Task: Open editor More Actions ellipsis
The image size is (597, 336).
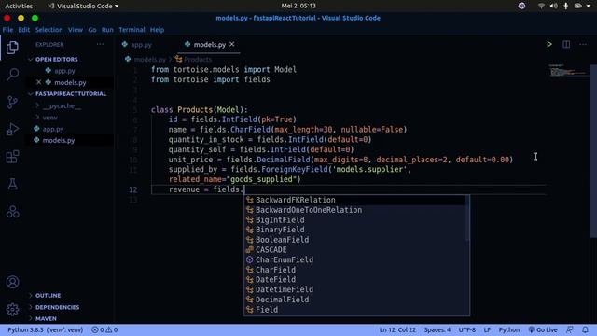Action: click(583, 44)
